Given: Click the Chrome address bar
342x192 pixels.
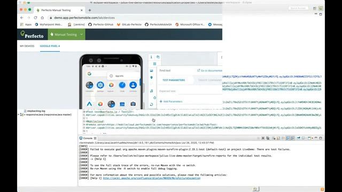Looking at the screenshot, I should click(135, 18).
